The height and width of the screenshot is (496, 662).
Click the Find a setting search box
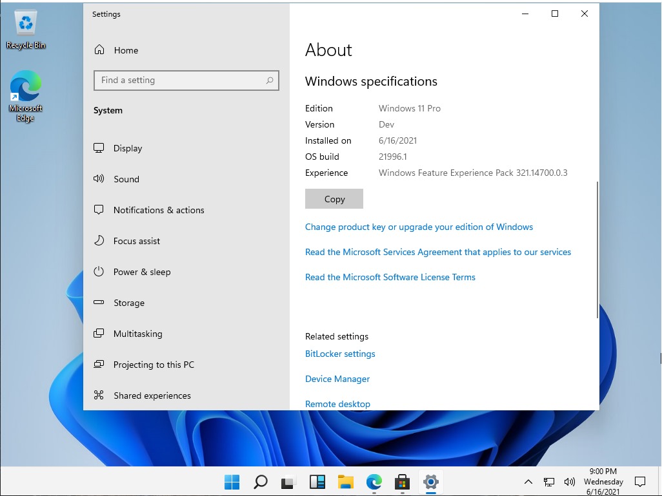(186, 80)
